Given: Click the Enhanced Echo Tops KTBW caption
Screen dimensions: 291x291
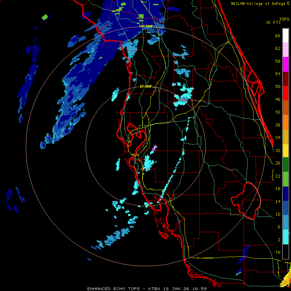Looking at the screenshot, I should 147,289.
